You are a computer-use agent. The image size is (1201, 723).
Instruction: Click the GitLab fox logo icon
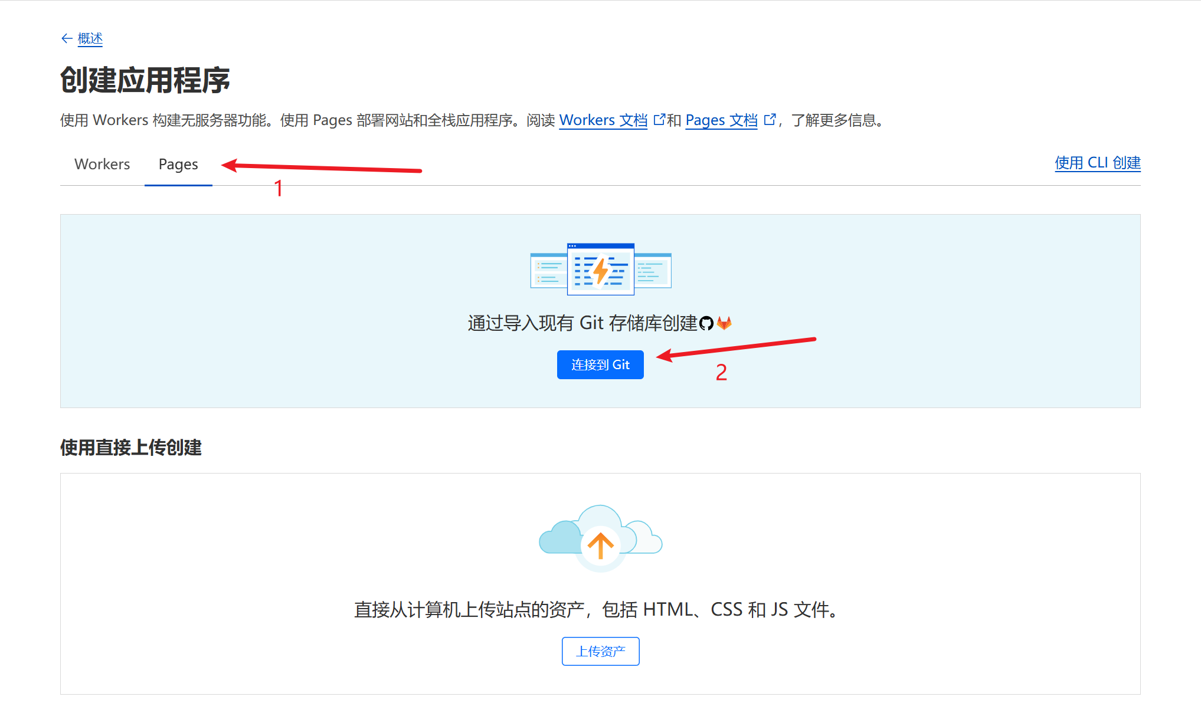pyautogui.click(x=724, y=323)
